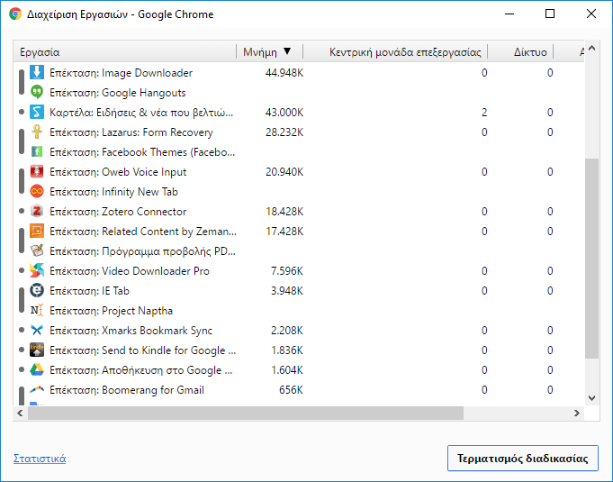Select the Επέκταση: Xmarks Bookmark Sync row

[299, 331]
